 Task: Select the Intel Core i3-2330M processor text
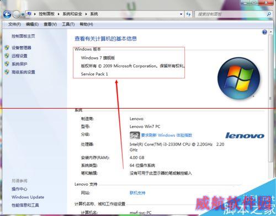point(177,147)
